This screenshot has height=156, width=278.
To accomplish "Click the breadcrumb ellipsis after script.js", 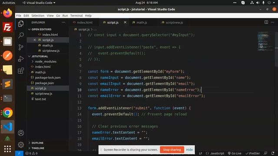I will tap(96, 29).
